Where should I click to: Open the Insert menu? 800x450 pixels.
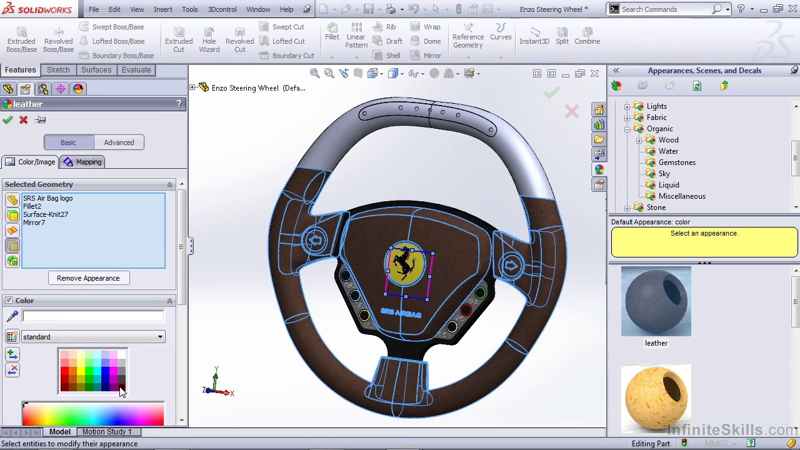pyautogui.click(x=163, y=9)
